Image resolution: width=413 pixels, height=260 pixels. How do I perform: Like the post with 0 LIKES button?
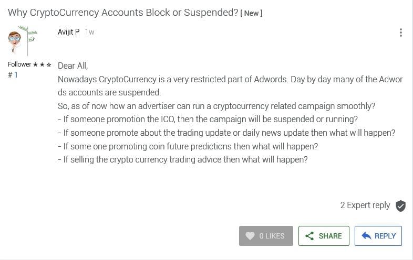pyautogui.click(x=266, y=236)
